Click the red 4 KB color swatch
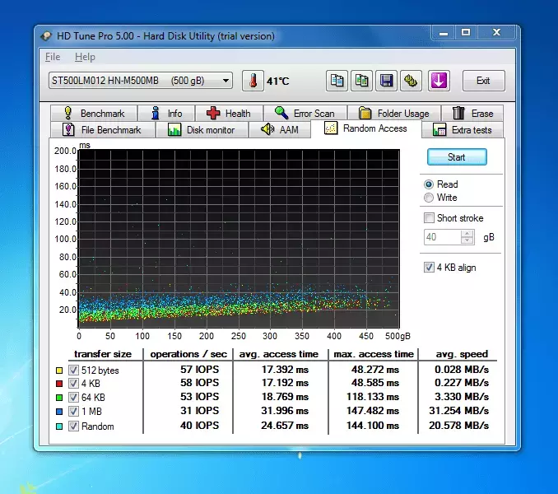 (x=59, y=384)
